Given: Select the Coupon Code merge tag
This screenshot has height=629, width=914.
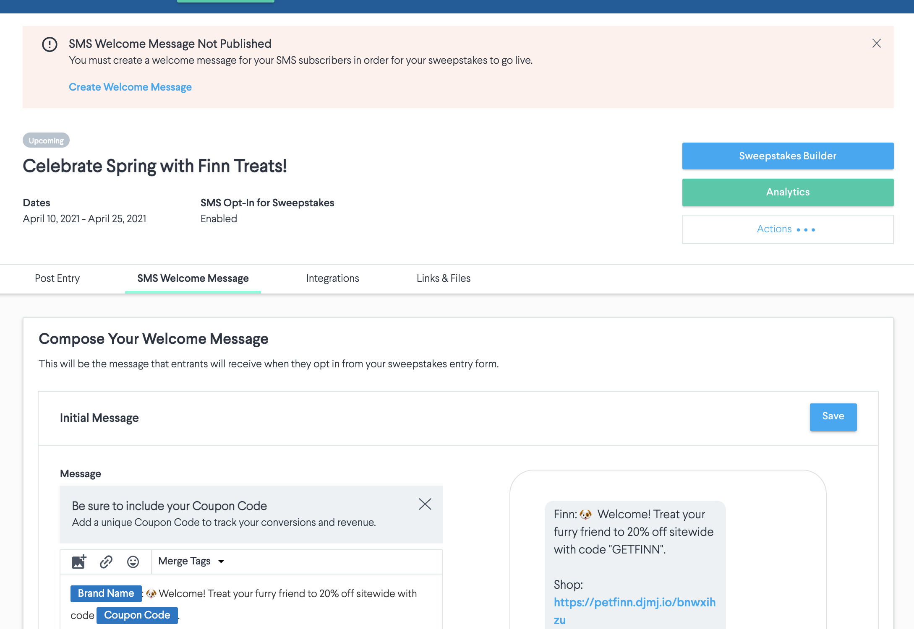Looking at the screenshot, I should 137,615.
